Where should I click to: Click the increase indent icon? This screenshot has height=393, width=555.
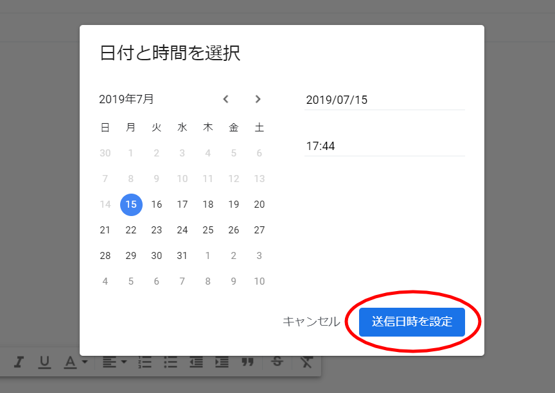point(222,362)
